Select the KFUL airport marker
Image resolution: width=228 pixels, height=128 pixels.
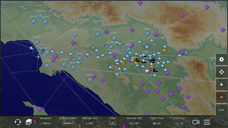click(x=80, y=58)
